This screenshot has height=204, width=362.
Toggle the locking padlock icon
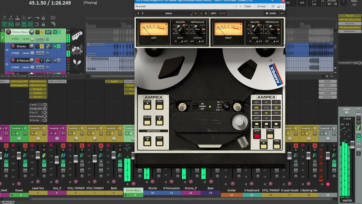coord(43,24)
